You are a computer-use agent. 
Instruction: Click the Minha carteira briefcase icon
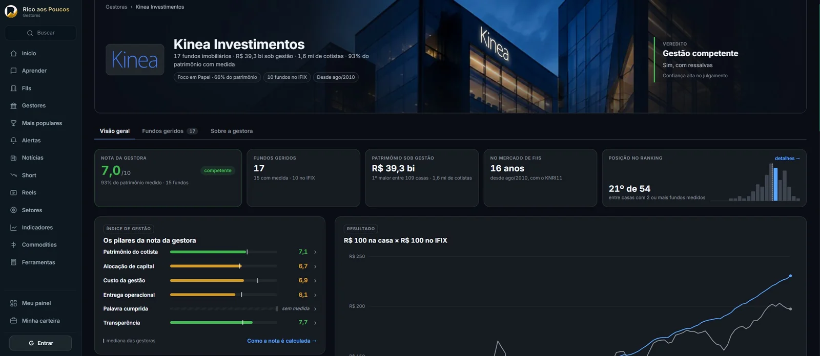pyautogui.click(x=14, y=320)
